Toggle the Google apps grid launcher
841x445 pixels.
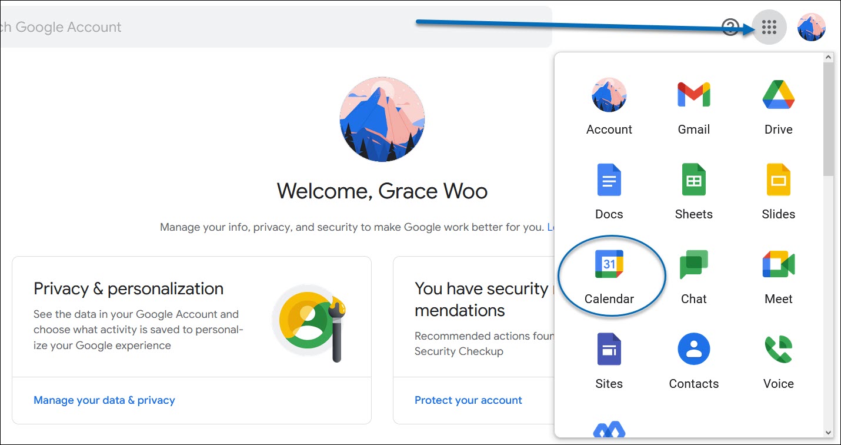[769, 27]
